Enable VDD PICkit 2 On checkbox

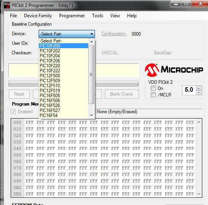point(153,88)
